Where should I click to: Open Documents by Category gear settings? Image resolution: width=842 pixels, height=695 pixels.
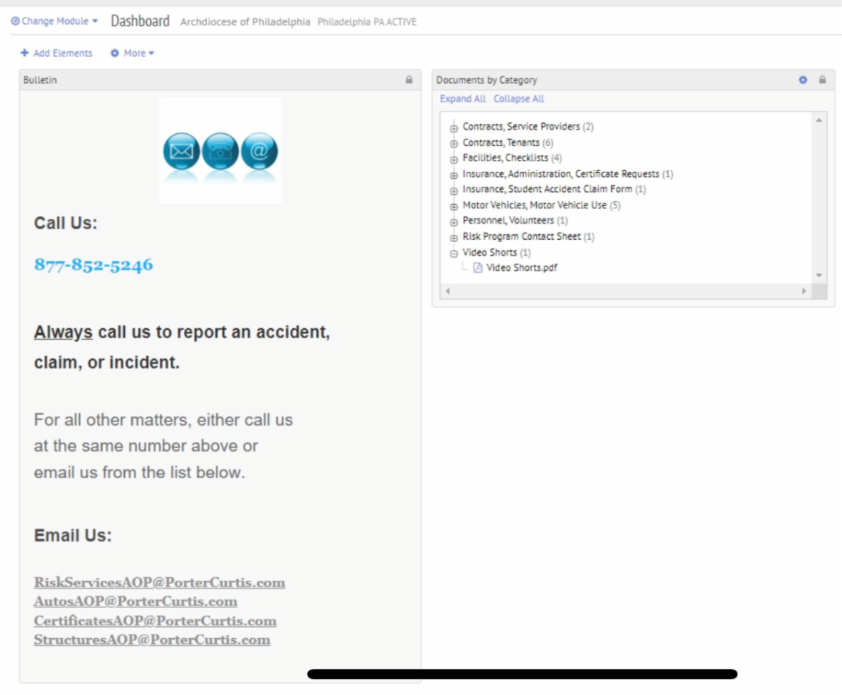(x=803, y=80)
